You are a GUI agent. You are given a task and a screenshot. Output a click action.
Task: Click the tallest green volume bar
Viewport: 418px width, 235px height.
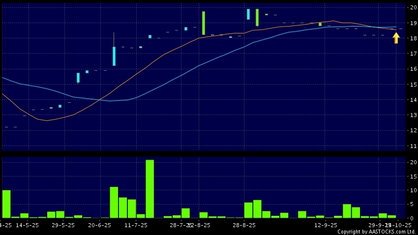click(x=149, y=189)
